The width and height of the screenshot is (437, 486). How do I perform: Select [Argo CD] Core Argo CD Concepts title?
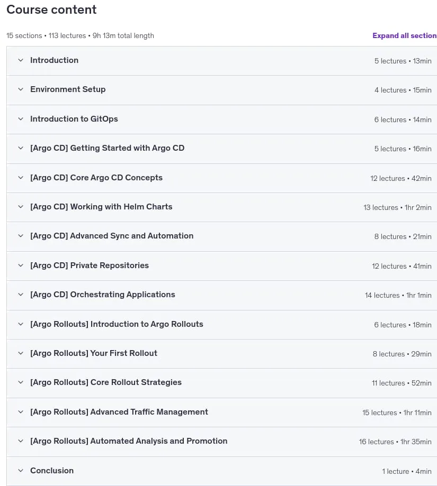[x=96, y=178]
